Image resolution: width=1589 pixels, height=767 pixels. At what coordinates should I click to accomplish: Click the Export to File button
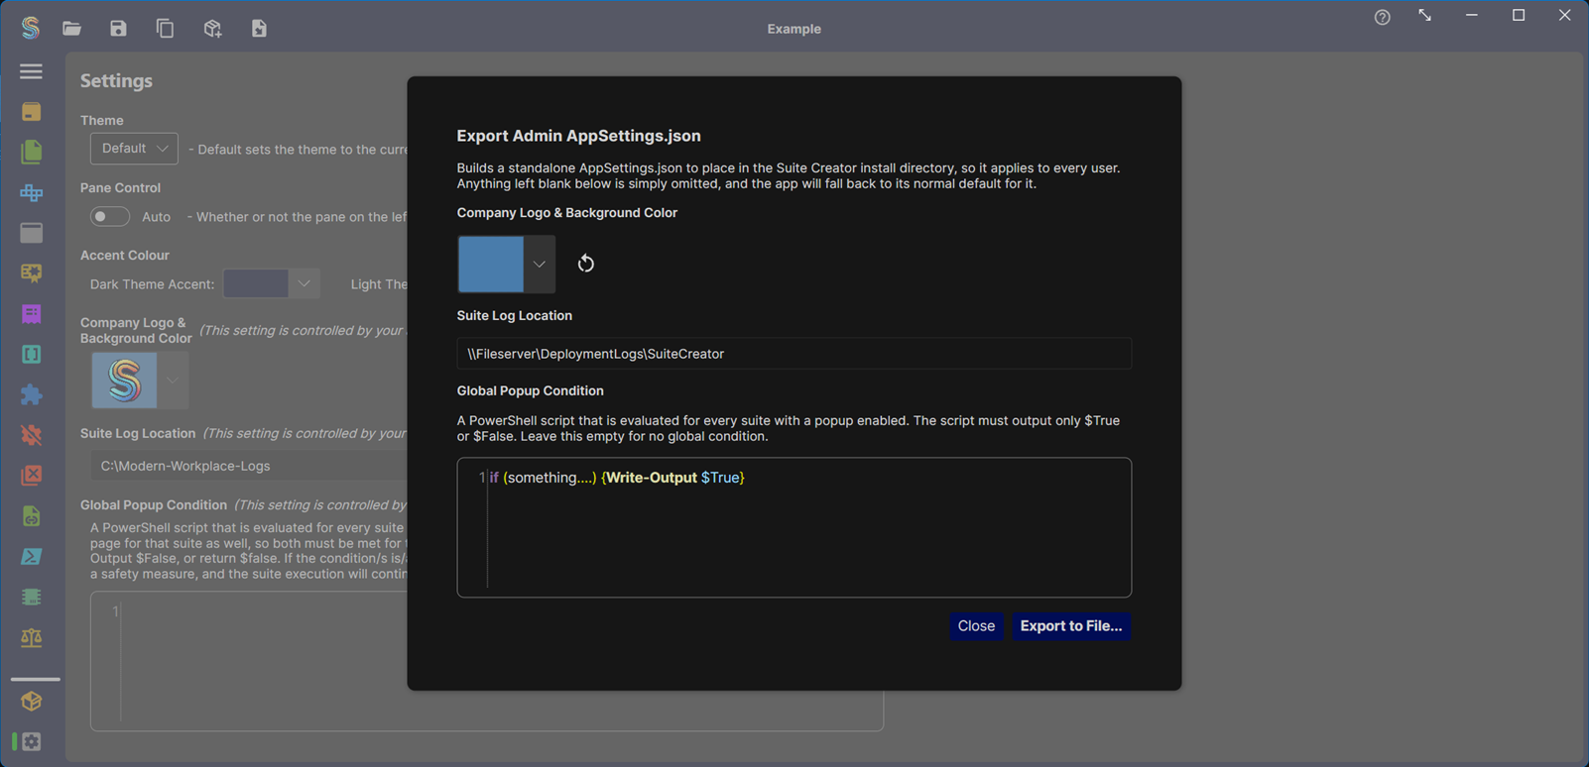[1070, 625]
